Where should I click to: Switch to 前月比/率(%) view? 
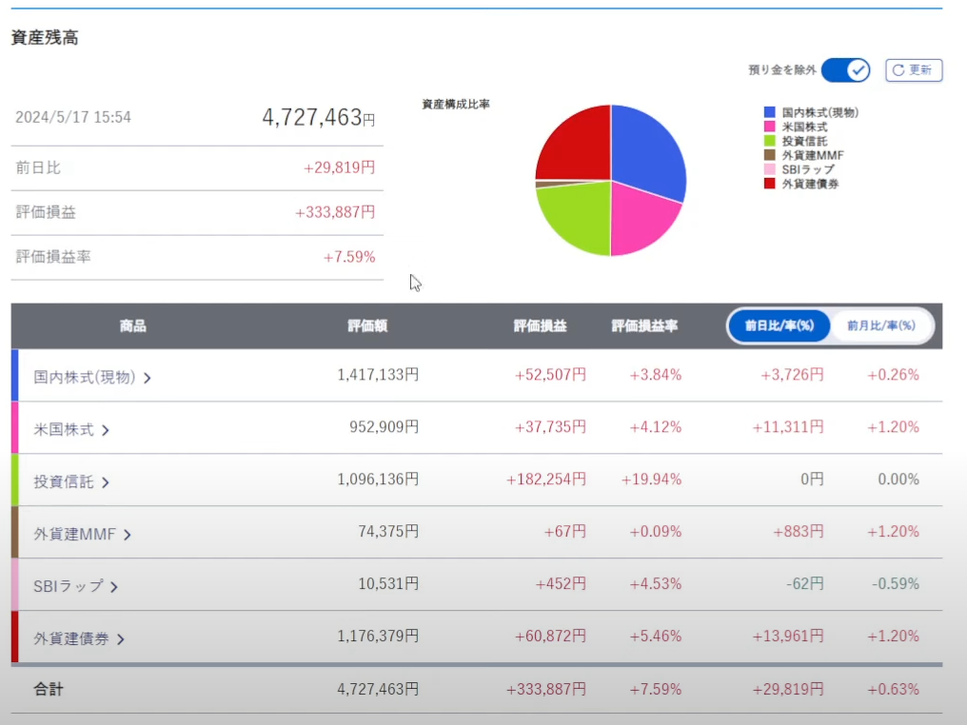[x=880, y=325]
